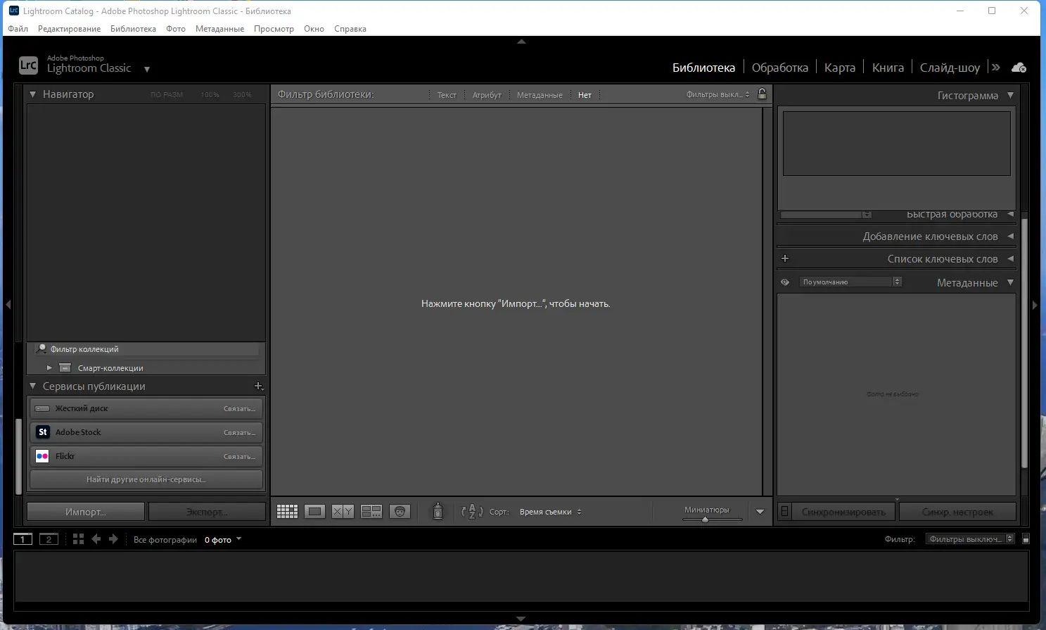Toggle the filter lock padlock

tap(762, 94)
